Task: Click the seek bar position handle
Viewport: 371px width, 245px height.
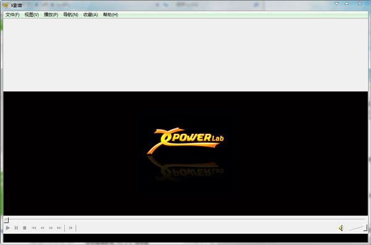Action: tap(6, 220)
